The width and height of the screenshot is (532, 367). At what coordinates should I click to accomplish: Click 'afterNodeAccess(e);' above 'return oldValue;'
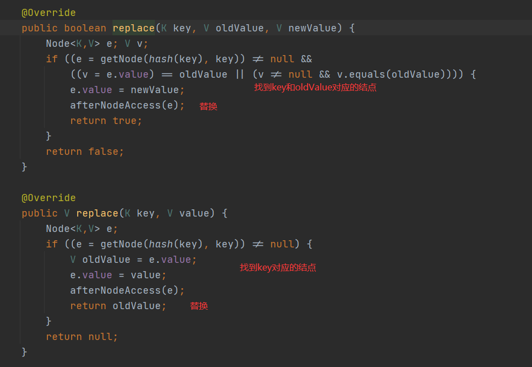(x=127, y=291)
